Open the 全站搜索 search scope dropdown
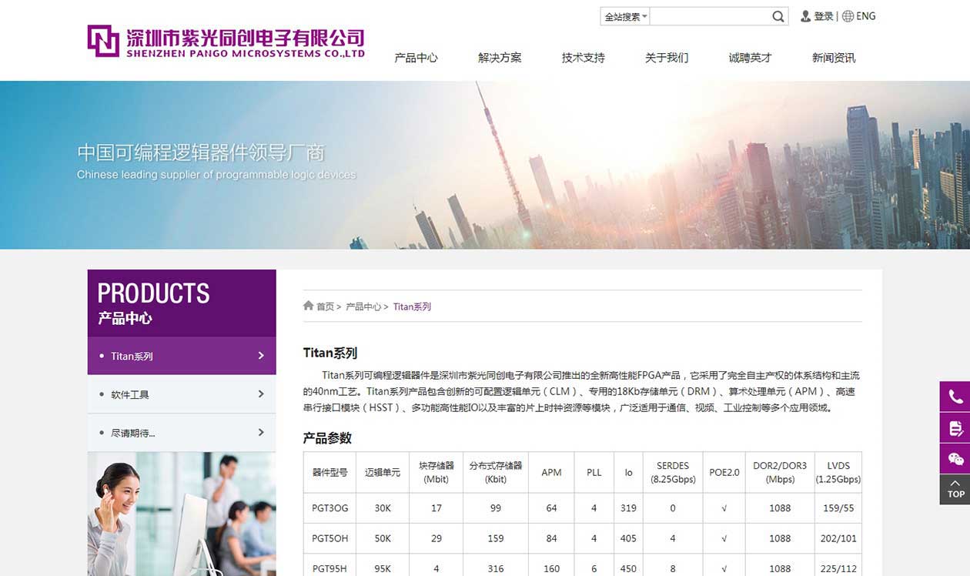The height and width of the screenshot is (576, 970). [625, 16]
